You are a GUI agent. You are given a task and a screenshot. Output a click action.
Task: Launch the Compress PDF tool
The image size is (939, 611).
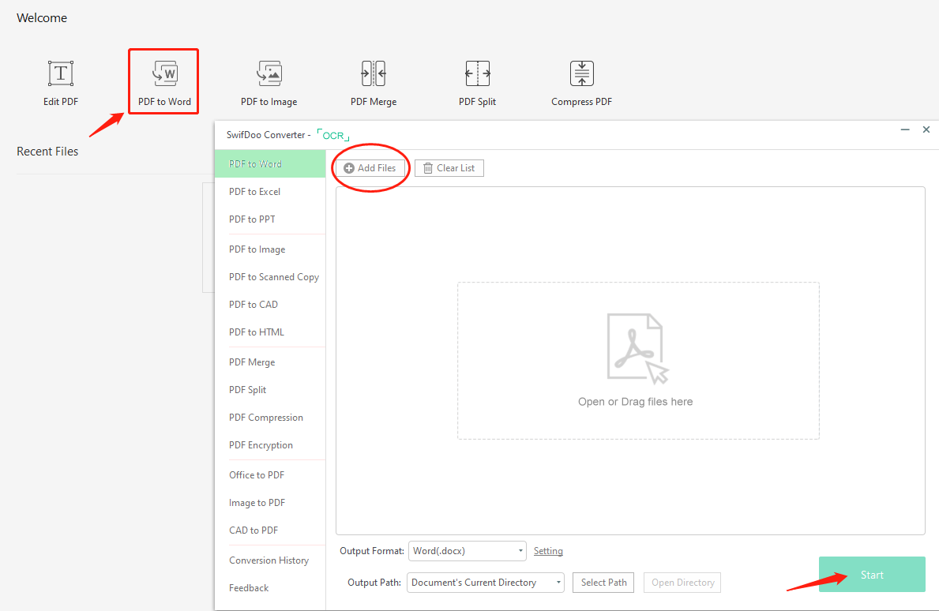coord(581,83)
